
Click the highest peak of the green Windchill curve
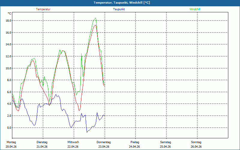pos(96,18)
